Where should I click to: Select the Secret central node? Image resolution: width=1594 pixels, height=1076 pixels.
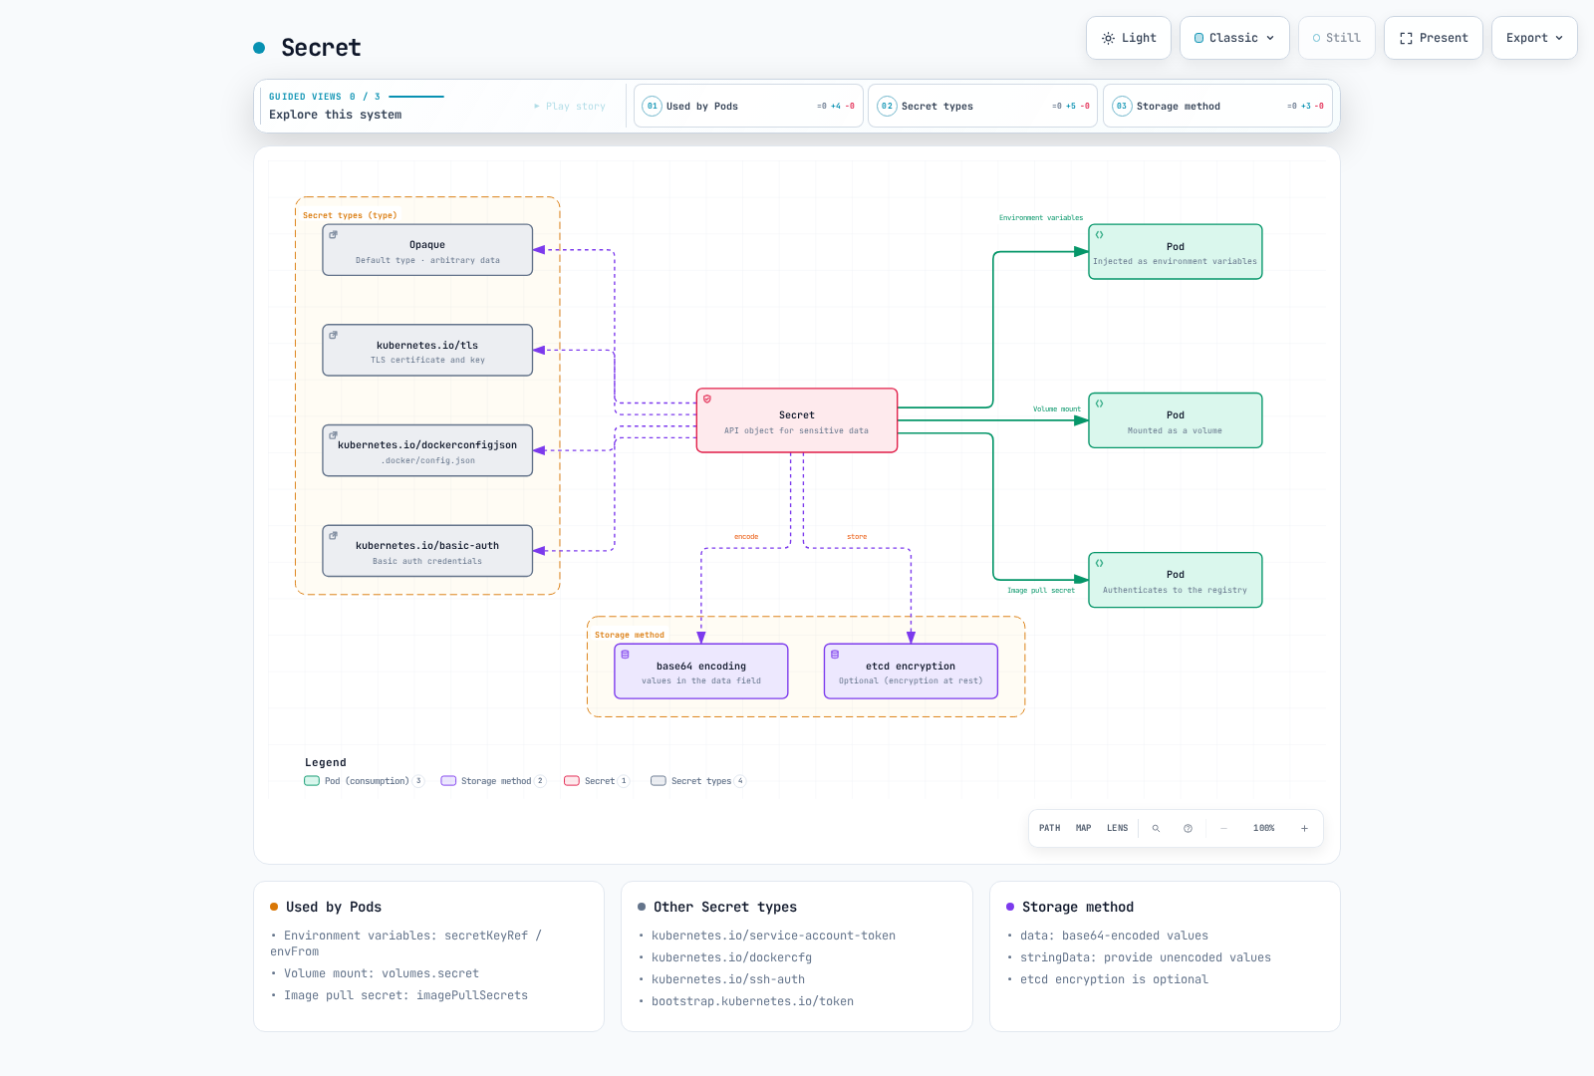tap(797, 420)
